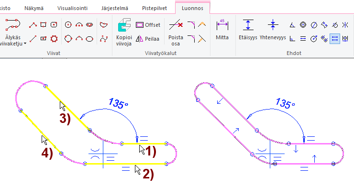Click the Viivatyökalut group label
The height and width of the screenshot is (188, 354).
click(x=161, y=53)
